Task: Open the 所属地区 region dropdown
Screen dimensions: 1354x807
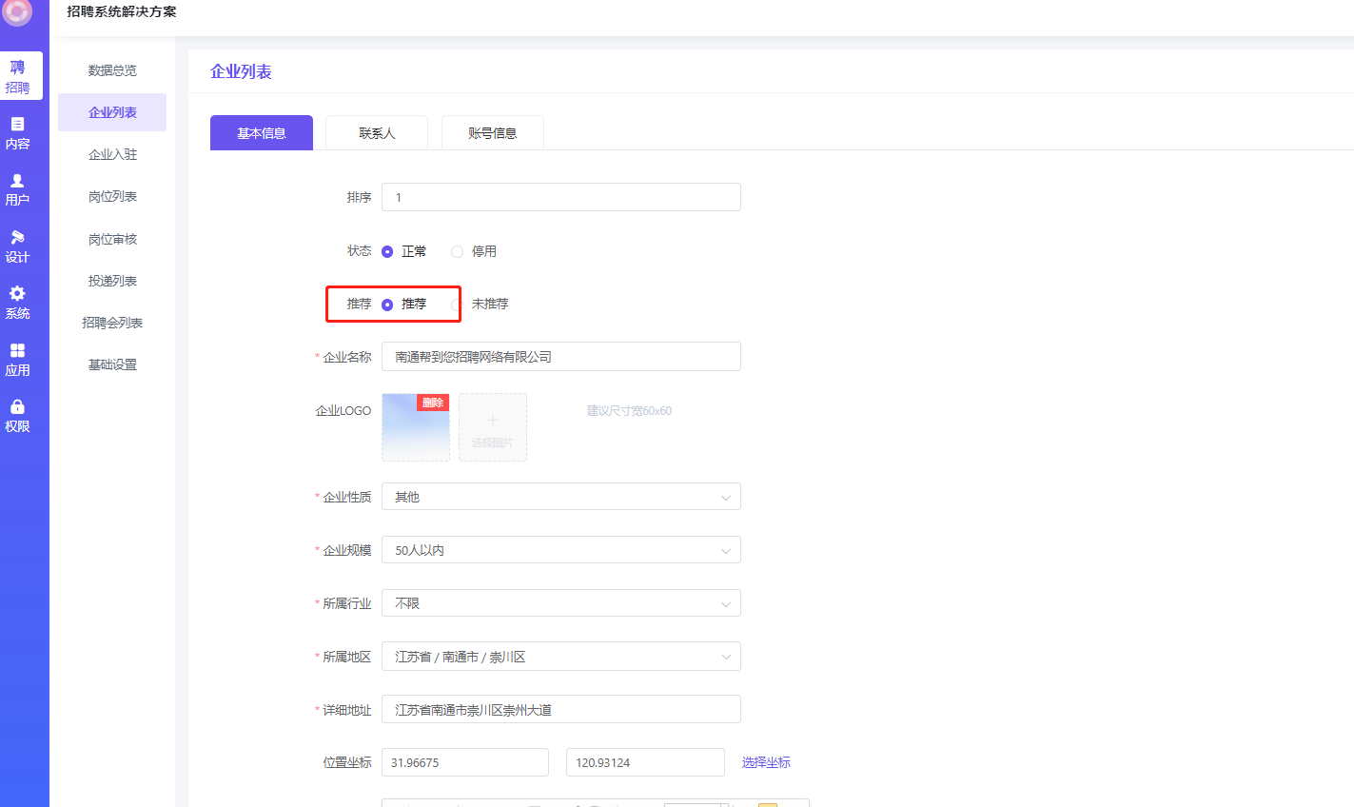Action: point(560,657)
